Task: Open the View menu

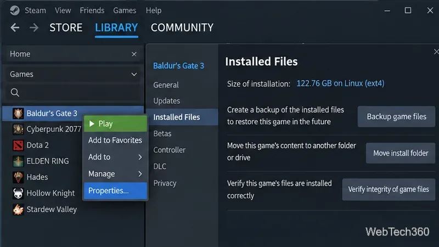Action: pyautogui.click(x=63, y=10)
